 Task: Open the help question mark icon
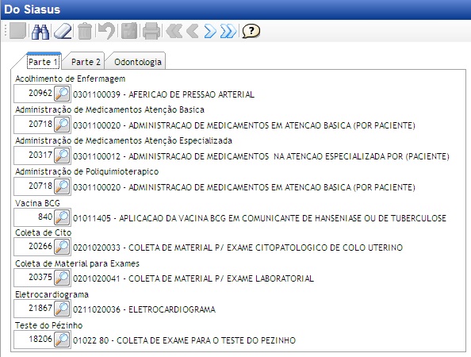[251, 31]
